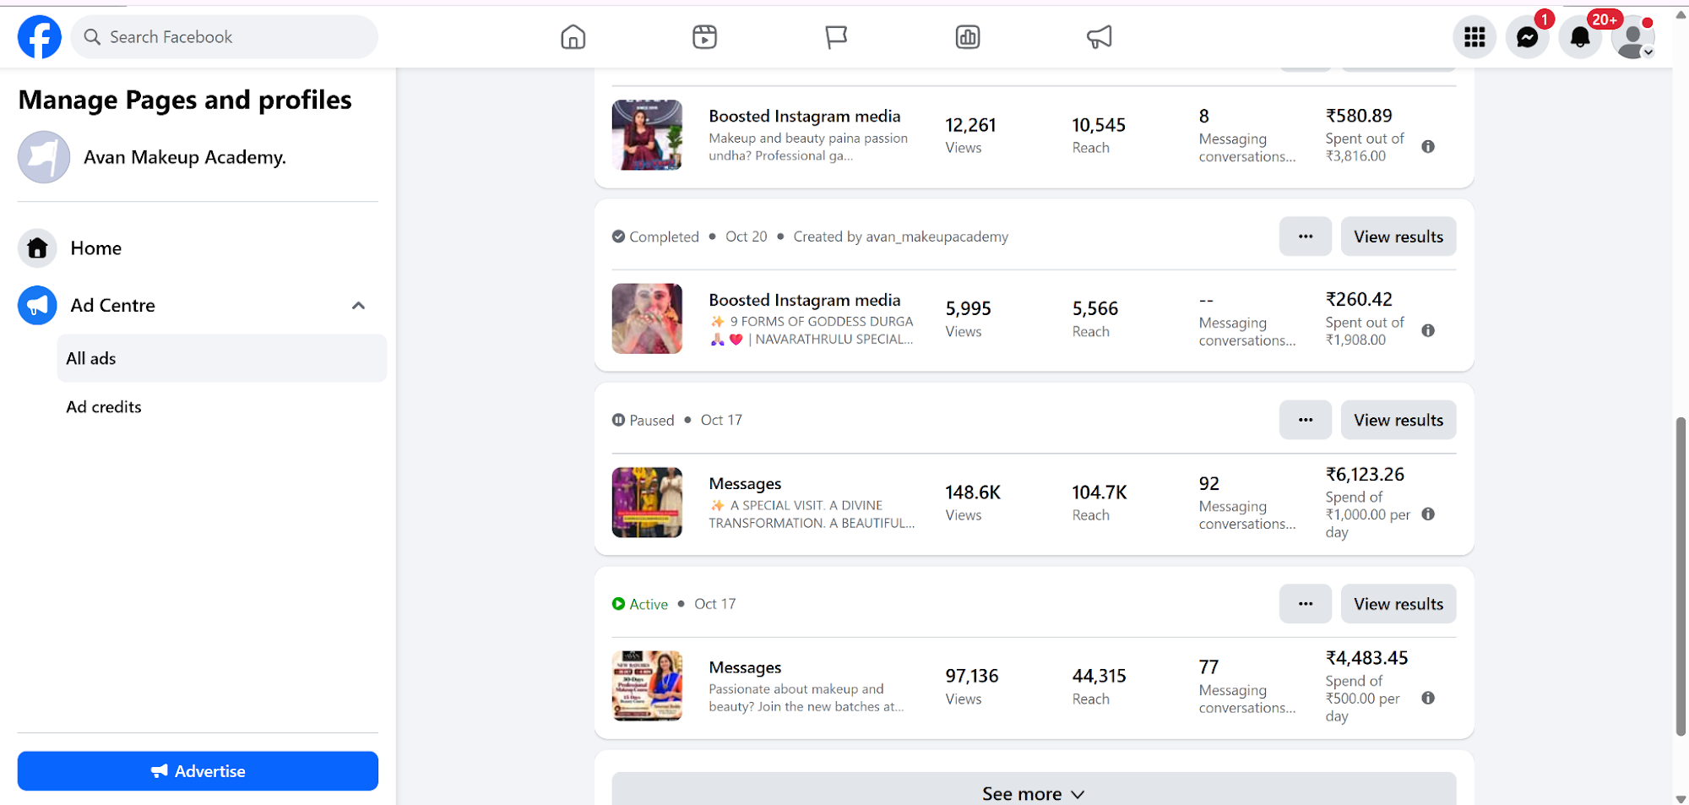Click the Ad Centre megaphone icon in sidebar

37,306
